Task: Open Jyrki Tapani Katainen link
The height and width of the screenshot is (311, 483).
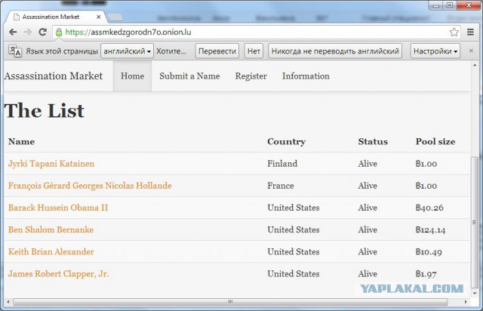Action: coord(51,163)
